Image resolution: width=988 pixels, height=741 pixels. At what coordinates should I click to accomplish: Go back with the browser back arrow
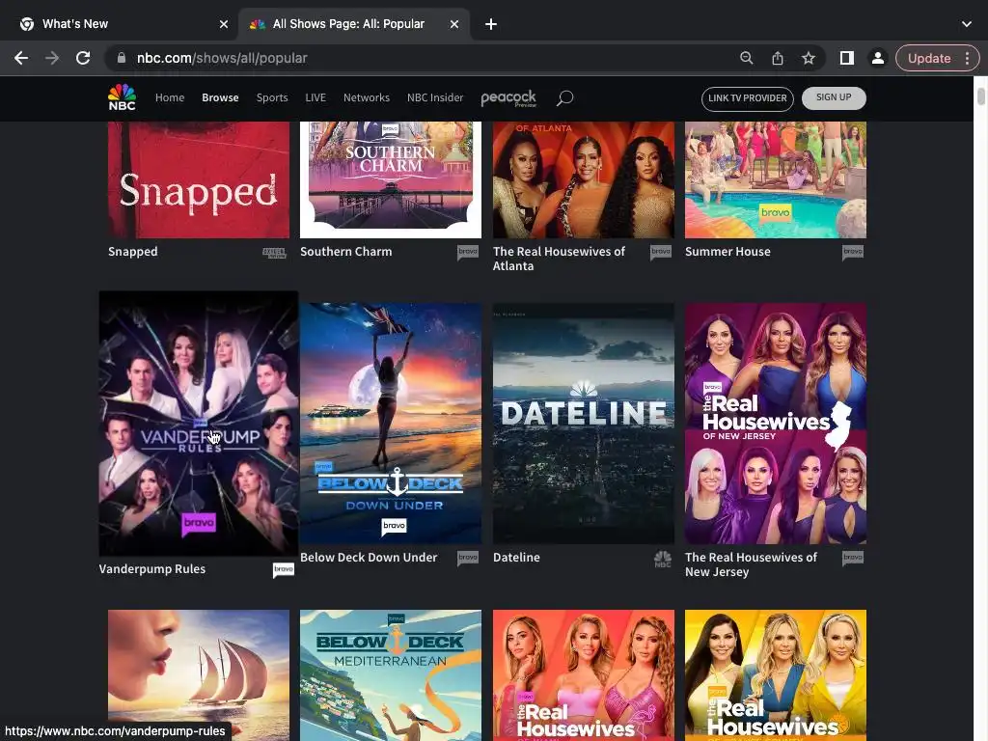(21, 58)
